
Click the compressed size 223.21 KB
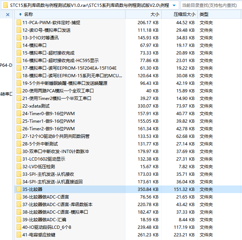pyautogui.click(x=184, y=235)
